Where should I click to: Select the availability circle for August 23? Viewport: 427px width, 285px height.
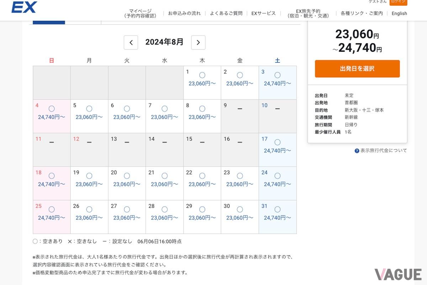(239, 175)
